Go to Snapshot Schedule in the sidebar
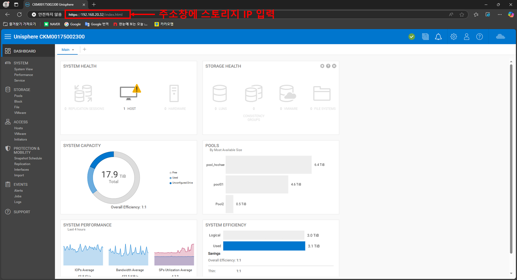Screen dimensions: 517x280 pos(28,158)
